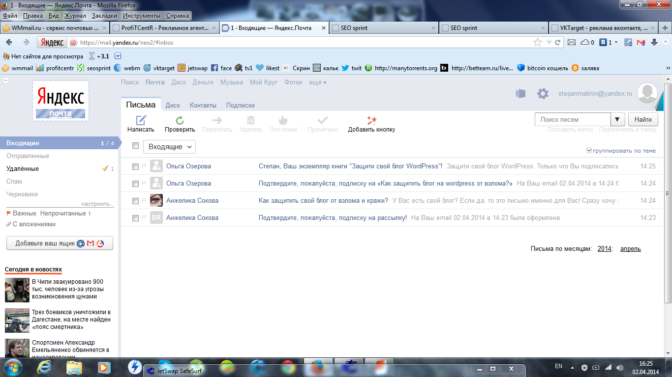This screenshot has height=377, width=672.
Task: Click the theme icon beside the gear
Action: click(x=520, y=94)
